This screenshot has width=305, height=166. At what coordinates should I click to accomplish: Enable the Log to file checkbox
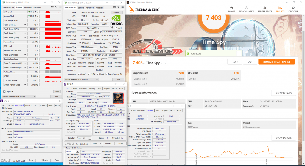click(4, 91)
